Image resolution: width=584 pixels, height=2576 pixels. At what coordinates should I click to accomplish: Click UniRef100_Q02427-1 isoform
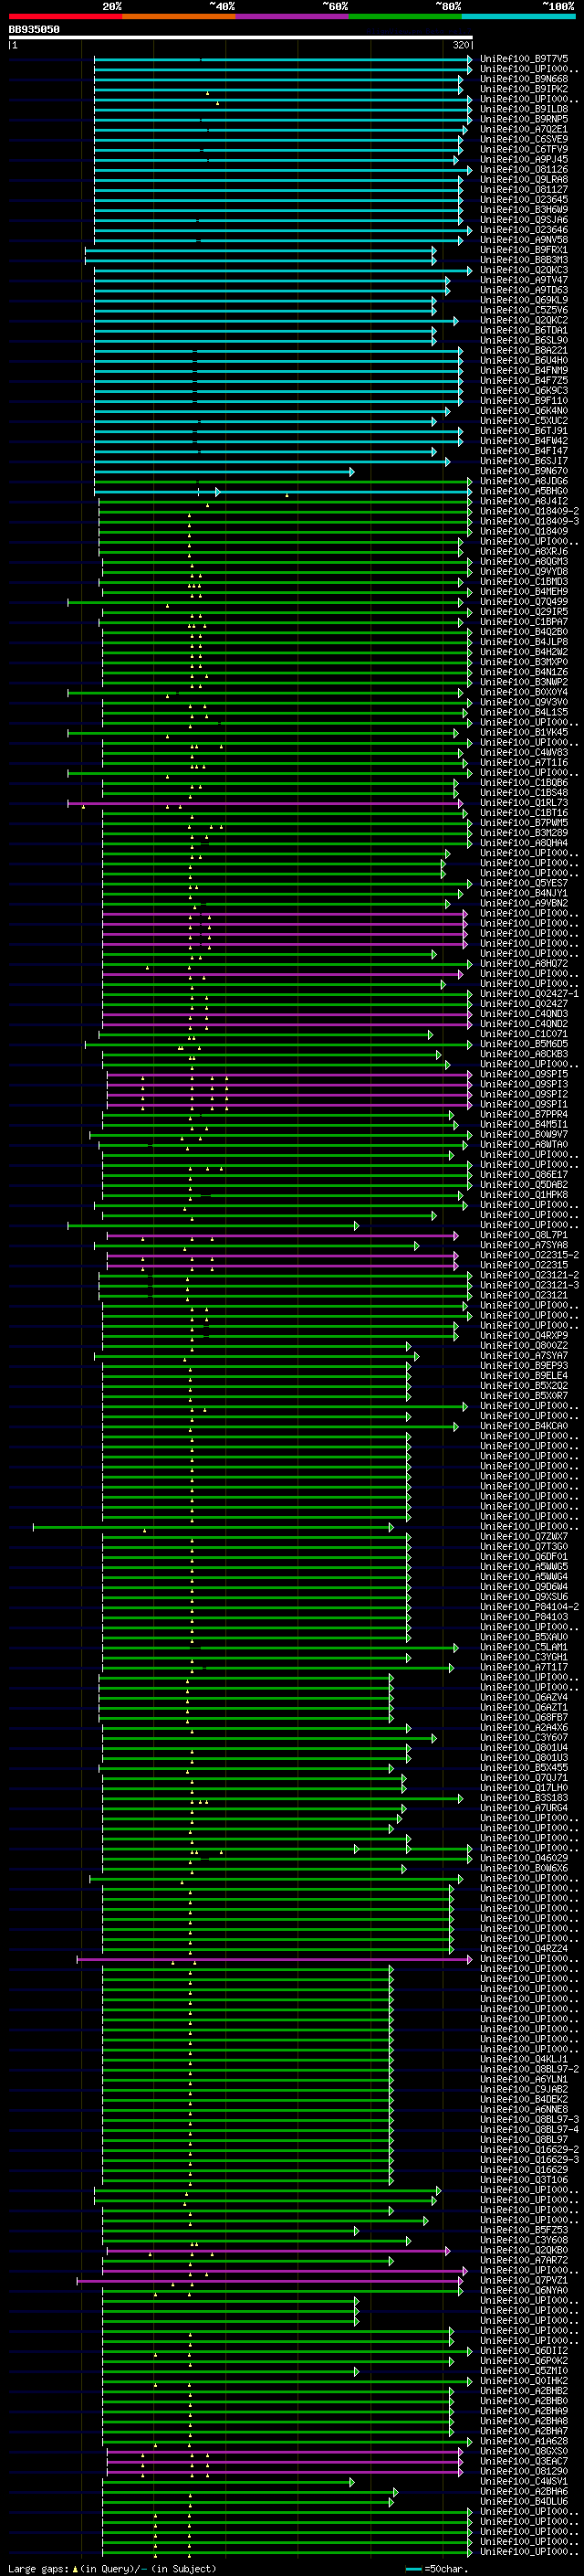(x=529, y=993)
